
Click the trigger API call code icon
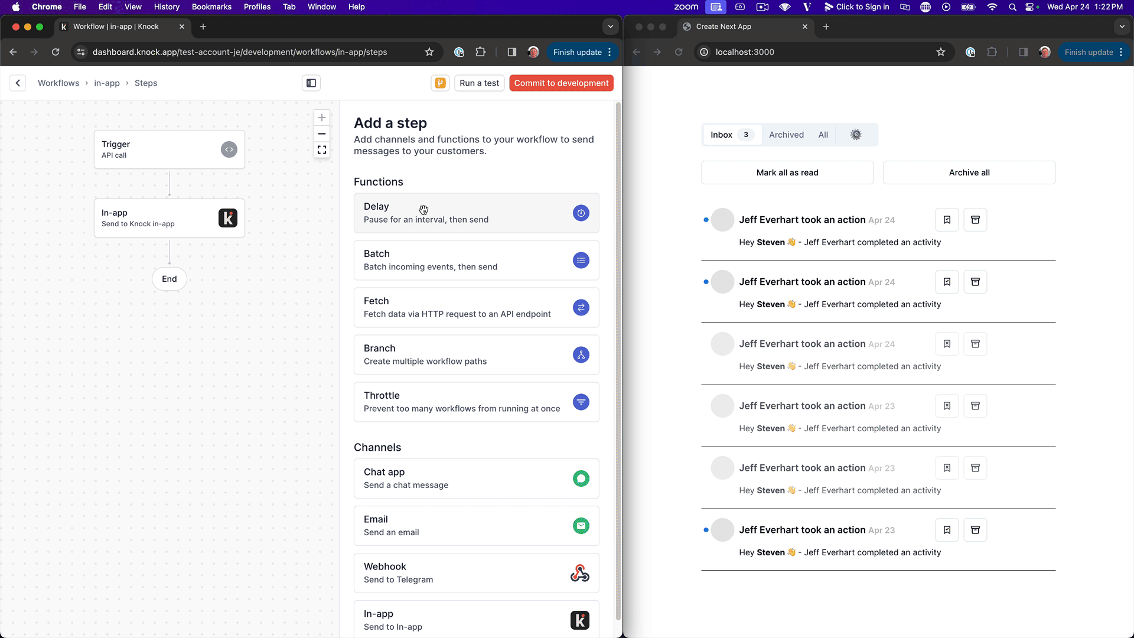pyautogui.click(x=229, y=149)
